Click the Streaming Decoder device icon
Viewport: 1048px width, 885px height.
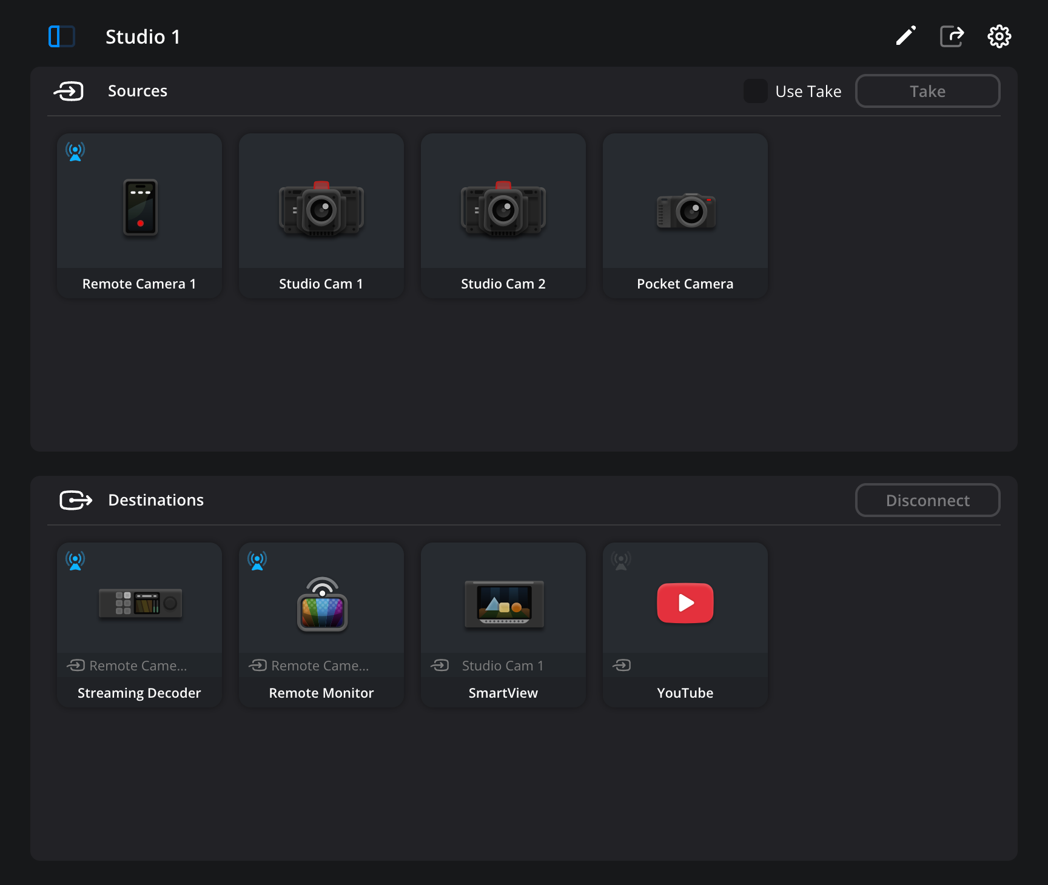(x=141, y=603)
